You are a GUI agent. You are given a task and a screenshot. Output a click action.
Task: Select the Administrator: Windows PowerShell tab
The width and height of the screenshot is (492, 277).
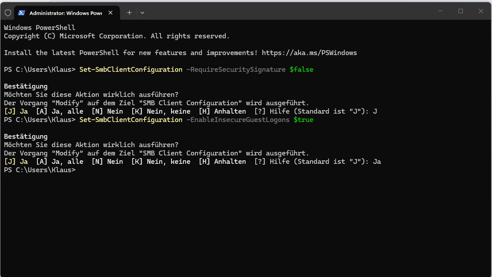click(67, 13)
